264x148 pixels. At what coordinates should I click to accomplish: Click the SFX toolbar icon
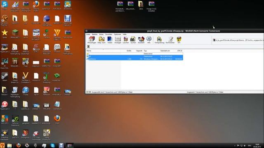[x=179, y=40]
